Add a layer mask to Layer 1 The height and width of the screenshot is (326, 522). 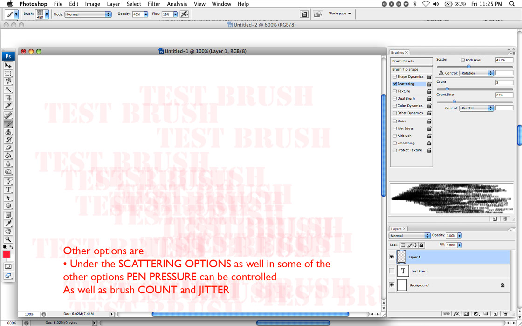pyautogui.click(x=467, y=314)
